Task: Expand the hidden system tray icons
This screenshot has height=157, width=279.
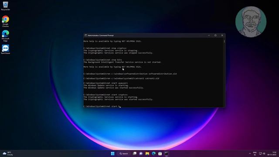Action: point(250,154)
